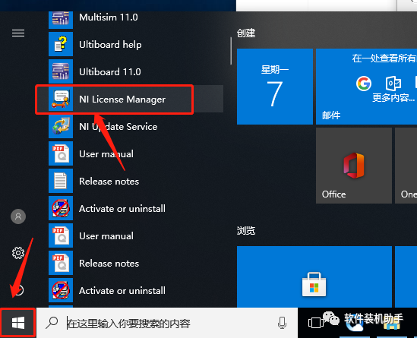Click the Outlook icon in mail tile

[393, 84]
